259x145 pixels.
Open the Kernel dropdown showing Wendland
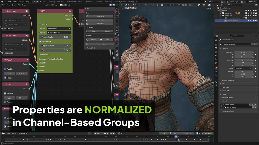pyautogui.click(x=59, y=28)
